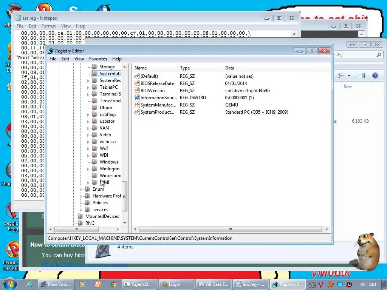This screenshot has width=387, height=290.
Task: Click the Explorer help question mark icon
Action: click(375, 76)
